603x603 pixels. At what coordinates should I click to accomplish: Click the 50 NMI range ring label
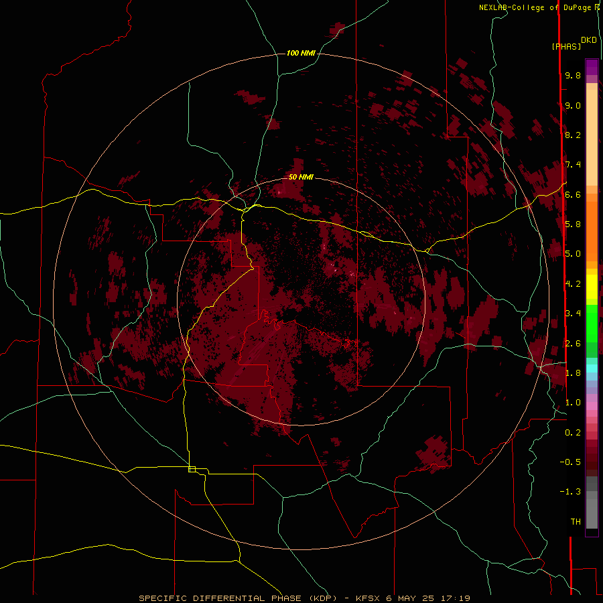tap(301, 177)
